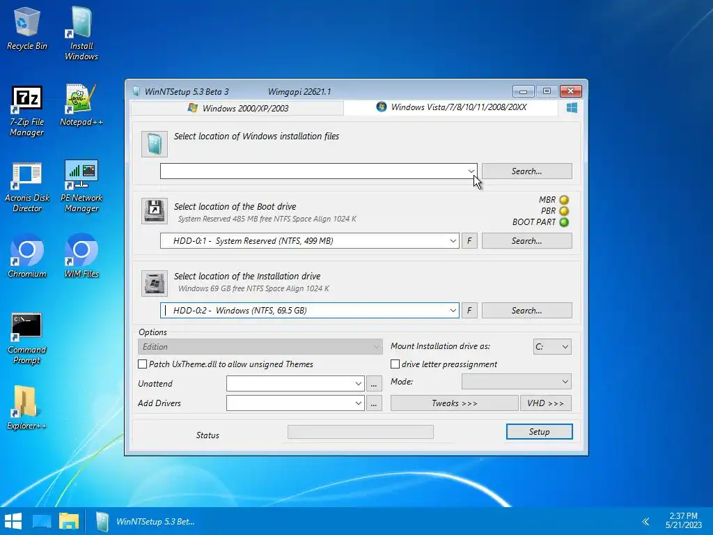Launch Explorer++ desktop shortcut

point(27,408)
